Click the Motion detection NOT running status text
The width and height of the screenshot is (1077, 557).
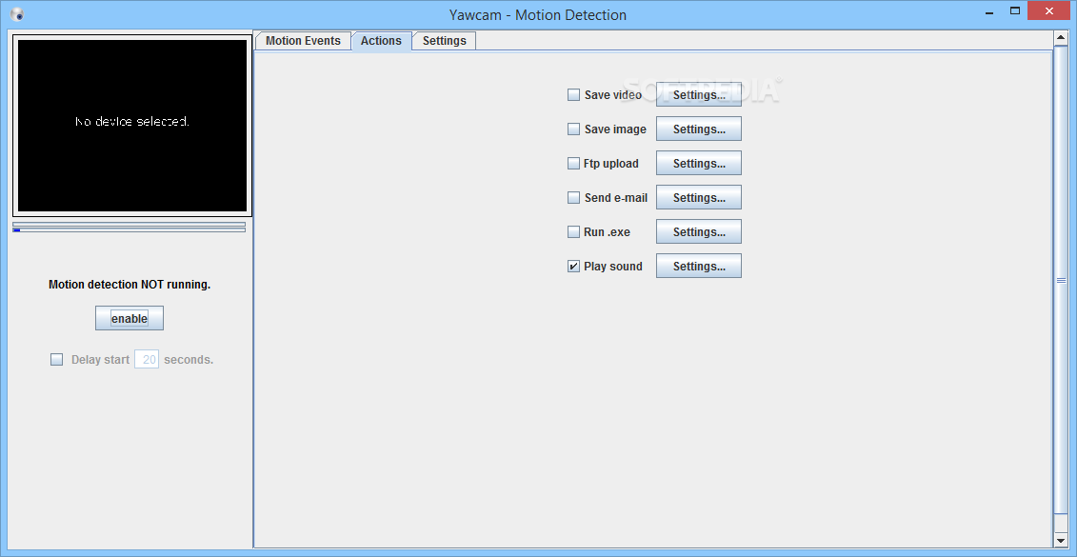tap(130, 285)
